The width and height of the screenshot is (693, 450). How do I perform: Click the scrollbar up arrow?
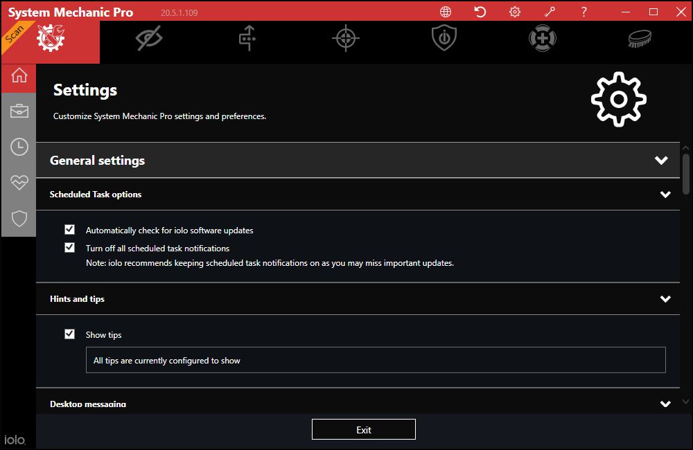coord(686,148)
